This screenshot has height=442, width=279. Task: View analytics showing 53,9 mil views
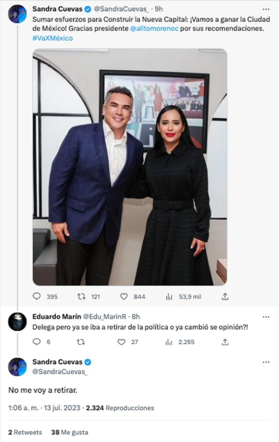[x=169, y=296]
